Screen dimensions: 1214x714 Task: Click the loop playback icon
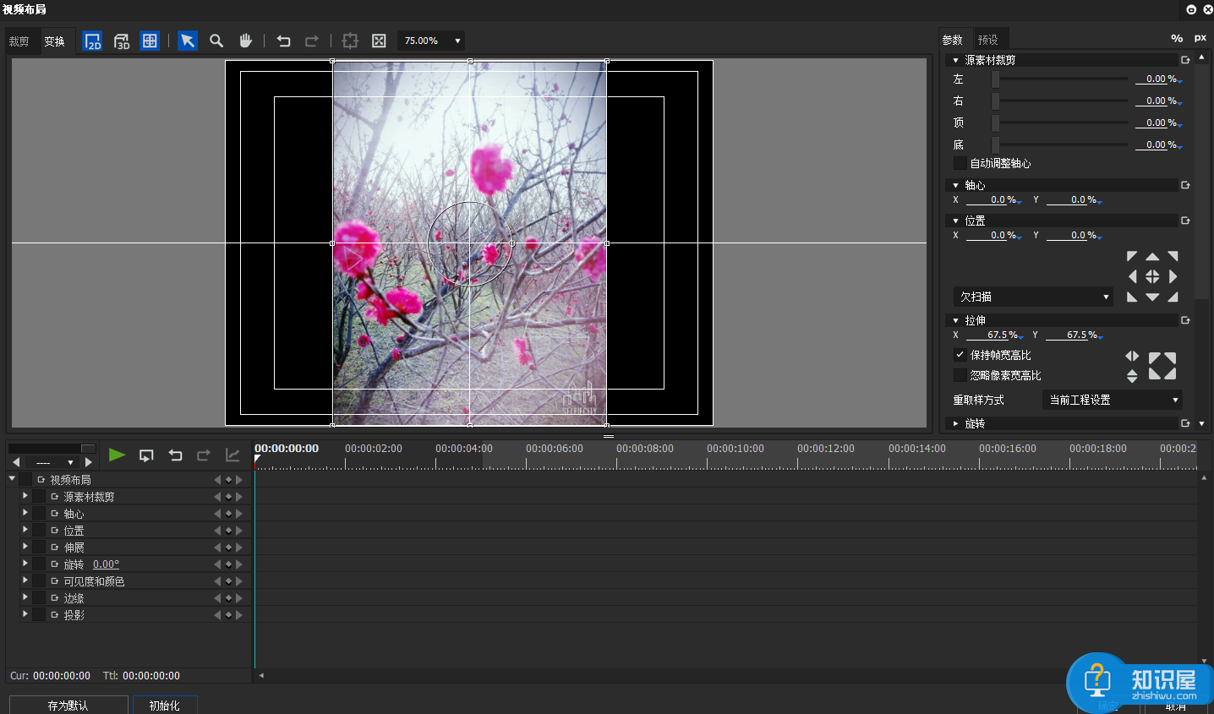[146, 455]
